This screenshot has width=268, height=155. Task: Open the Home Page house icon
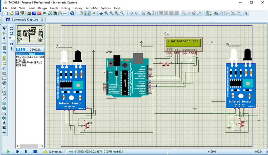coord(29,13)
